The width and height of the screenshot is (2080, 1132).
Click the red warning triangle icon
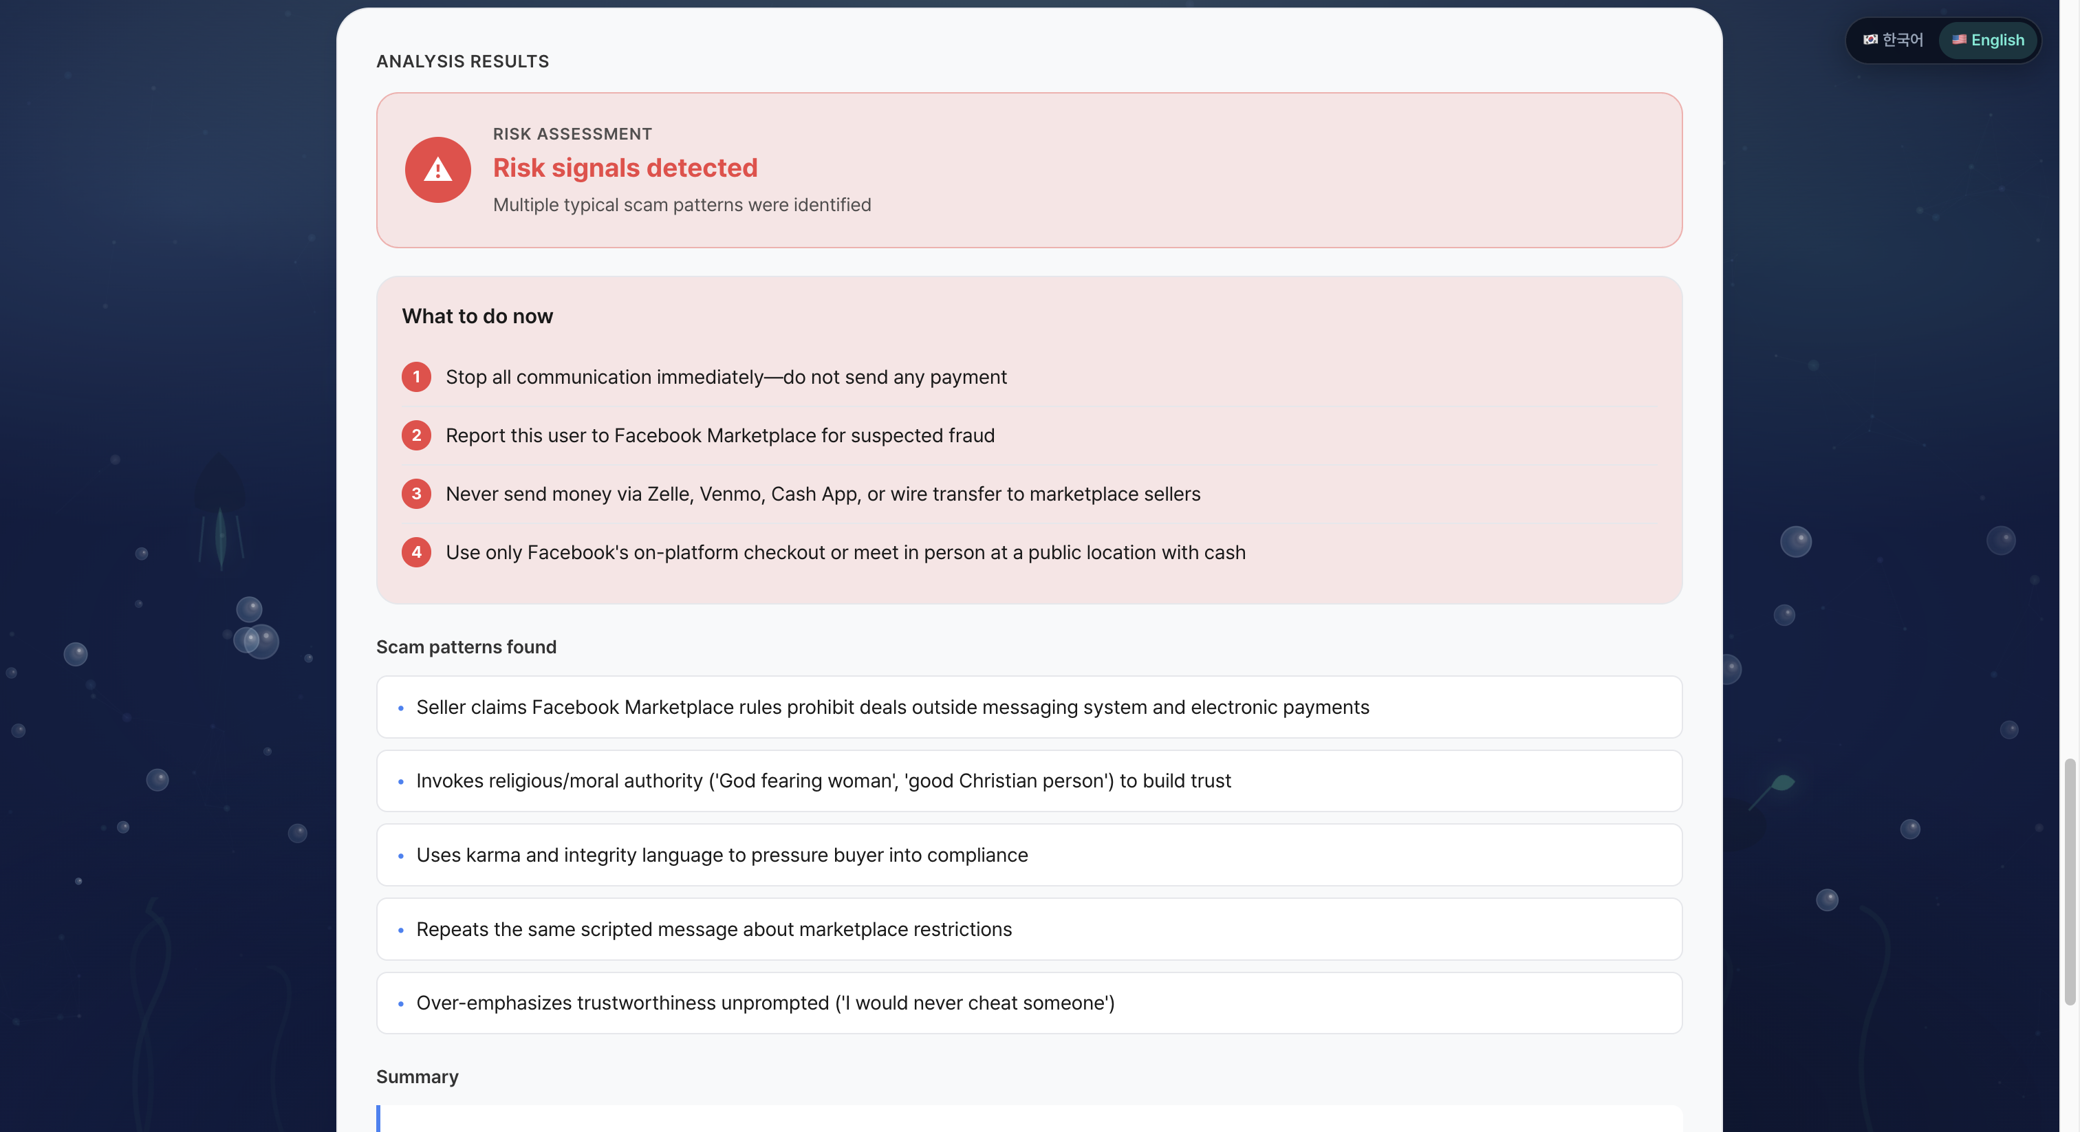pos(437,170)
